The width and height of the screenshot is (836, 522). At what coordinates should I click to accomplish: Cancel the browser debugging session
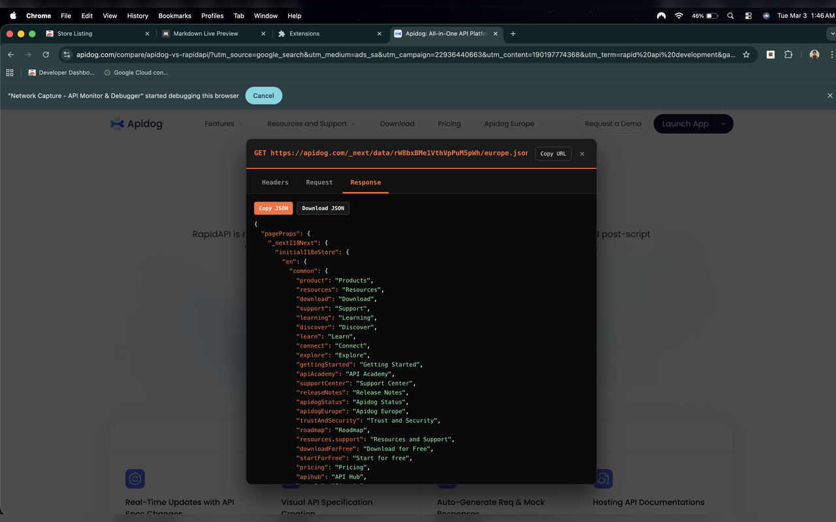[264, 95]
